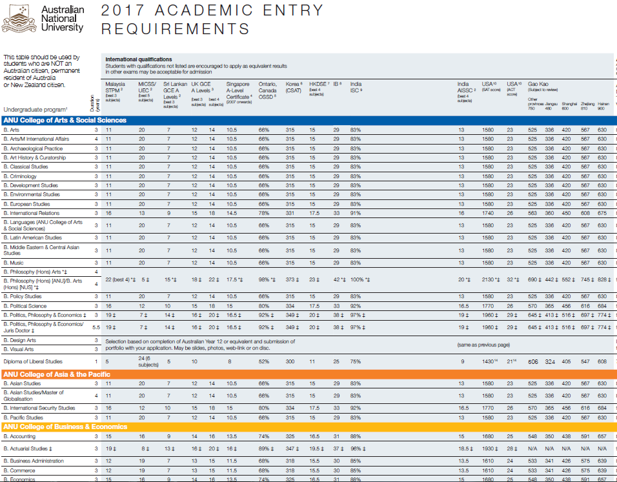Click the 2130 SAT value in Philosophy row
617x482 pixels.
(491, 280)
